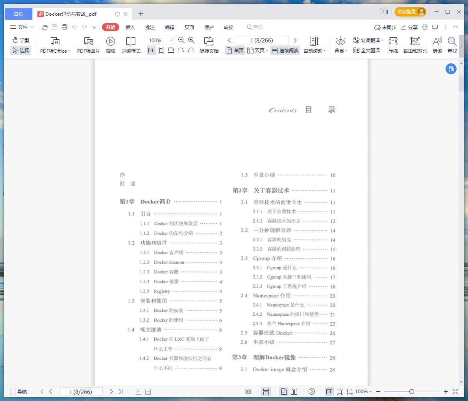
Task: Collapse the ribbon with chevron
Action: click(455, 27)
